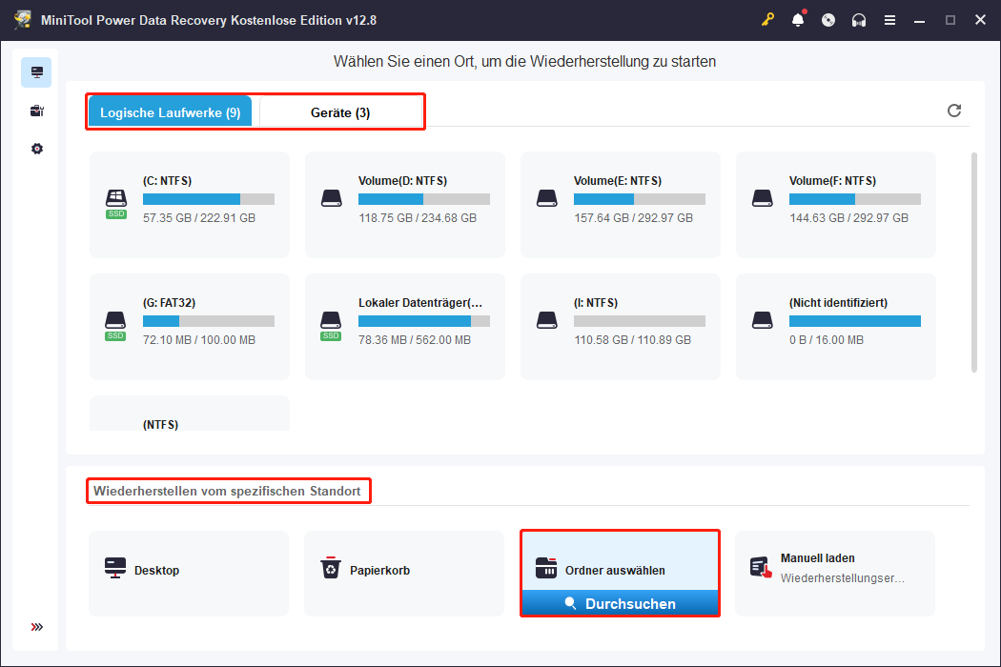
Task: Click the Wiederherstellungser... subtitle text
Action: coord(842,577)
